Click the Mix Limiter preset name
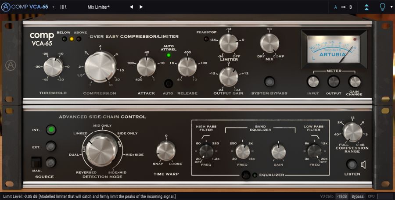Viewport: 395px width, 200px height. coord(98,7)
